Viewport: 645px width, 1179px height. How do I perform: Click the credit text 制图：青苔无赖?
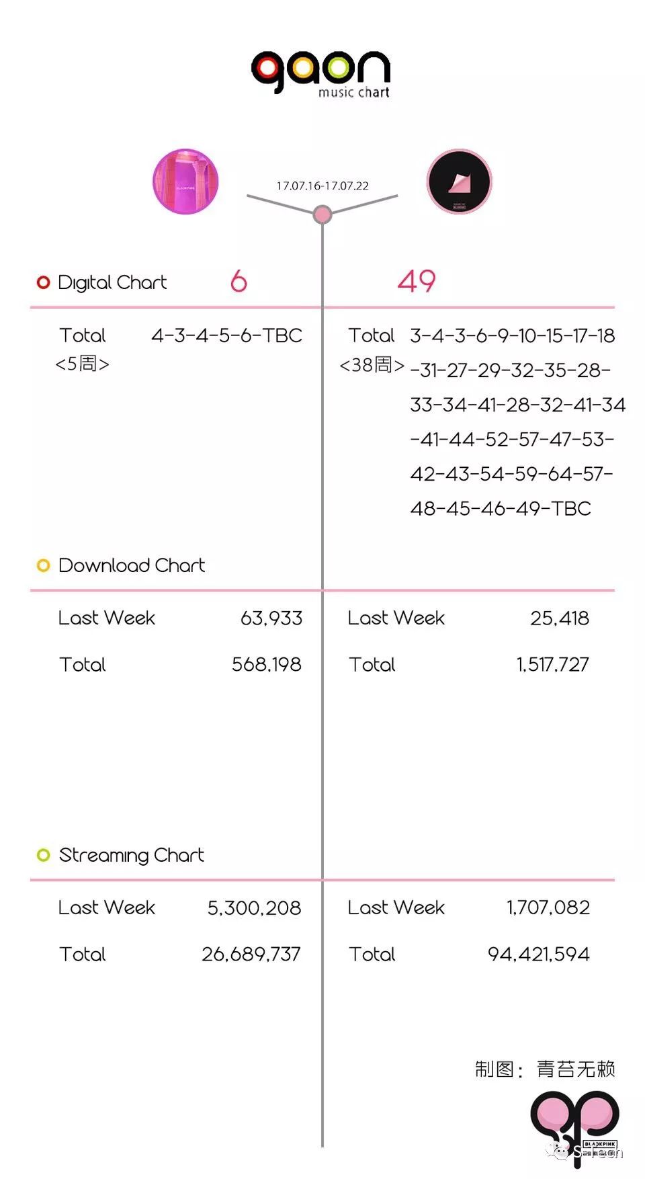[x=545, y=1069]
